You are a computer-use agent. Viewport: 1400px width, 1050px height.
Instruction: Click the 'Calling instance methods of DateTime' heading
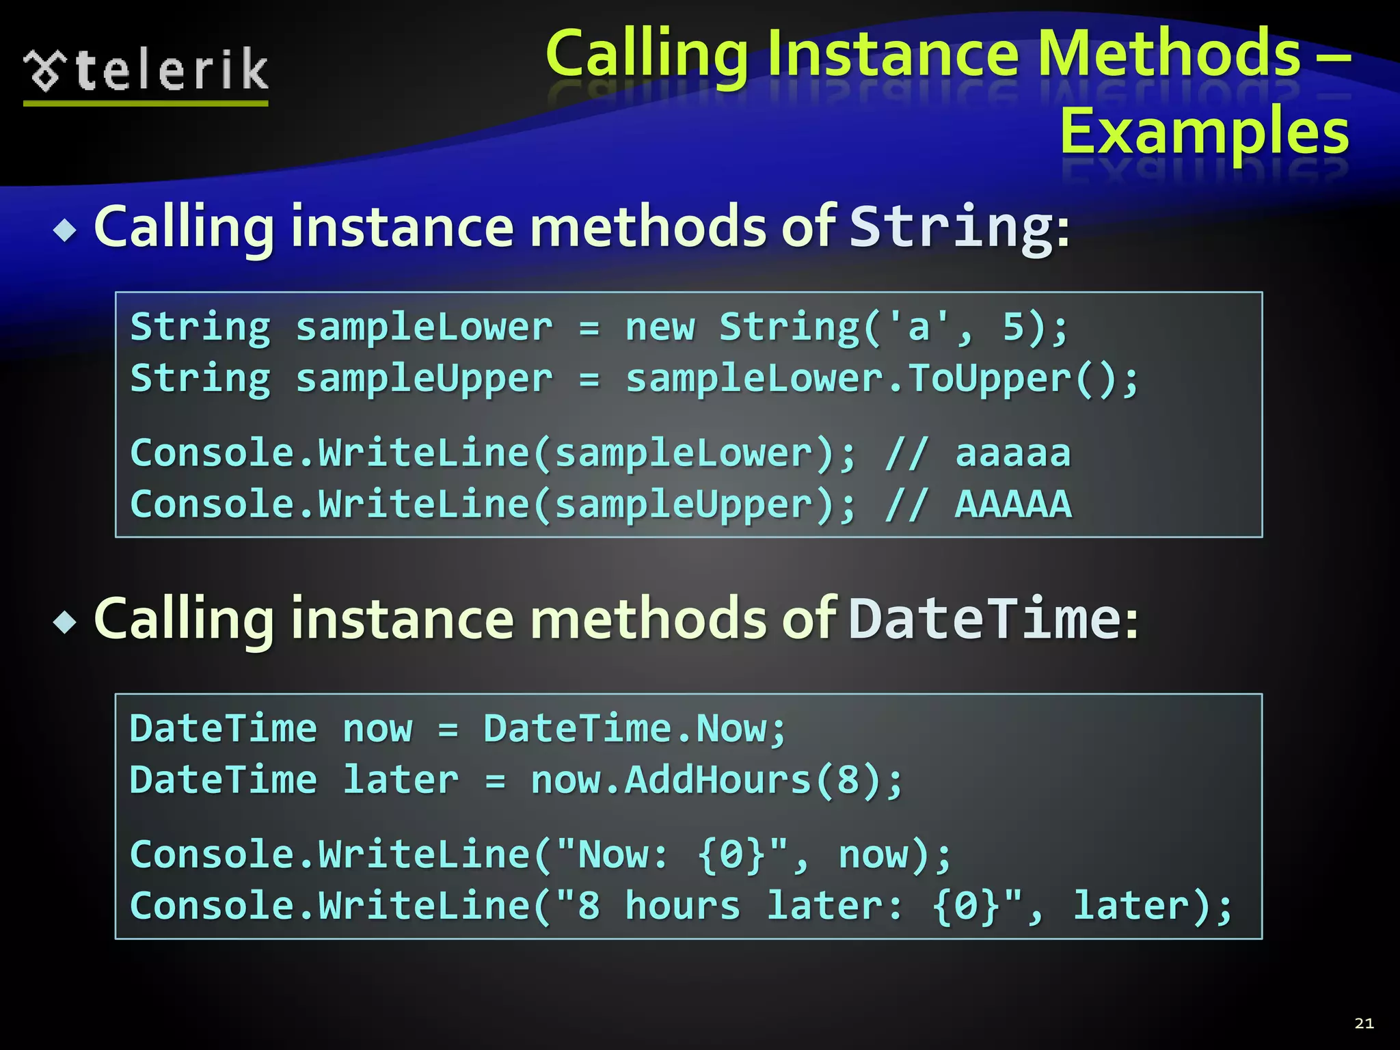tap(615, 619)
